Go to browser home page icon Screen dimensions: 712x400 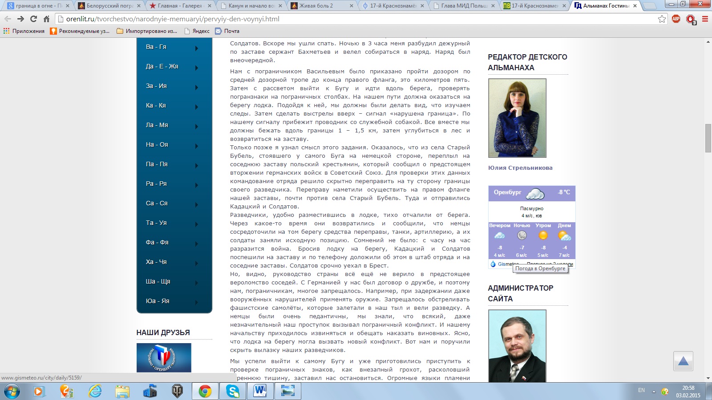pyautogui.click(x=46, y=19)
